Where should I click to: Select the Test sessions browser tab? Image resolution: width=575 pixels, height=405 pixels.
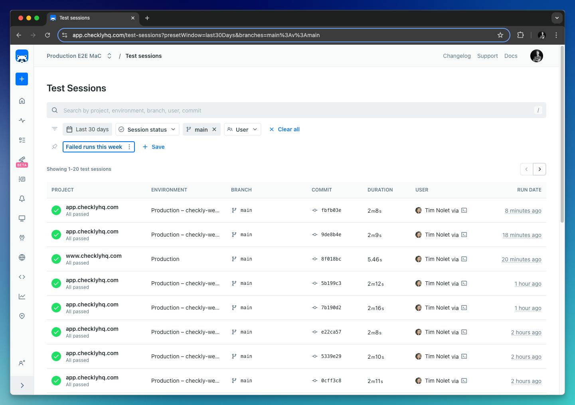coord(93,18)
